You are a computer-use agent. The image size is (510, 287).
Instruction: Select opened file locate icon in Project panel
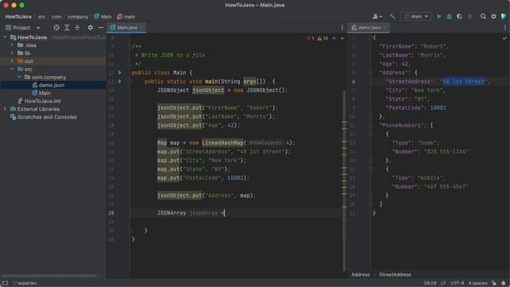(x=57, y=28)
